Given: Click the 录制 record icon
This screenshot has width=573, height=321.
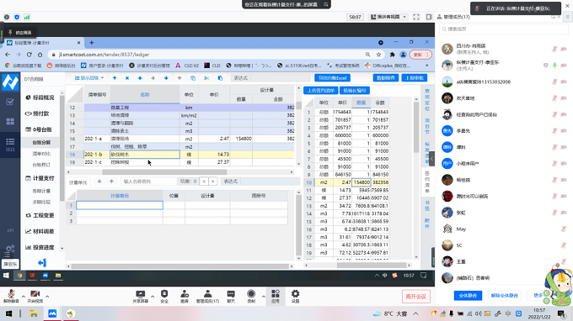Looking at the screenshot, I should (x=251, y=297).
